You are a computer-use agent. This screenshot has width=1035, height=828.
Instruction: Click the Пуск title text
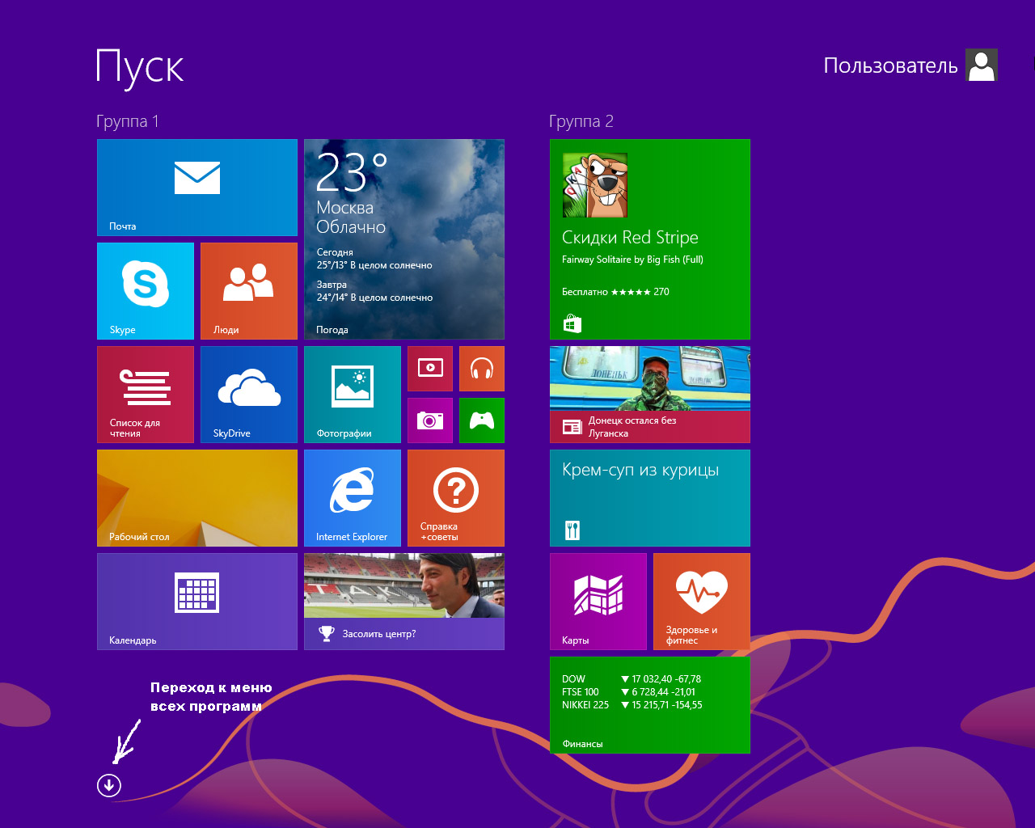point(140,68)
